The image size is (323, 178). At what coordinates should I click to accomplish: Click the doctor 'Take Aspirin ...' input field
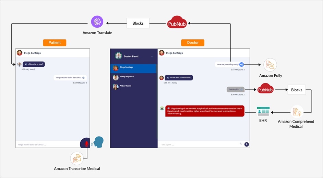click(199, 144)
